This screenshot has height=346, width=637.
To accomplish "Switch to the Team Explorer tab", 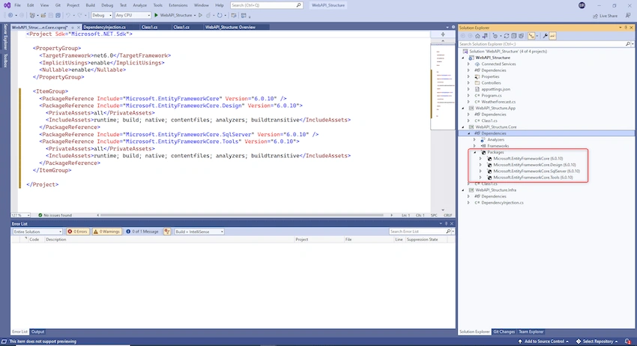I will click(x=531, y=332).
